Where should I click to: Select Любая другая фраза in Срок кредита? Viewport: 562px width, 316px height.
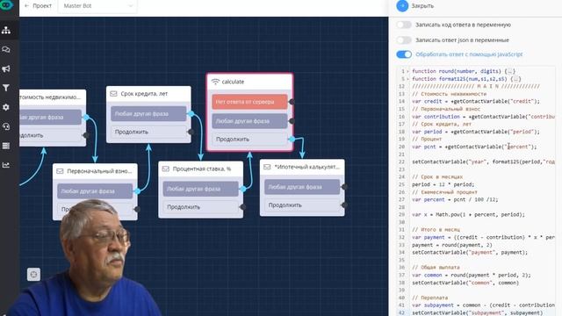tap(148, 113)
